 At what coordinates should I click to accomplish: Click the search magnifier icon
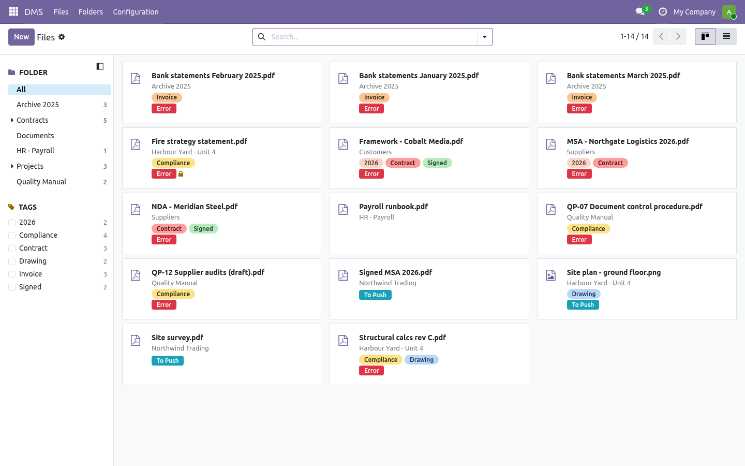(x=262, y=37)
